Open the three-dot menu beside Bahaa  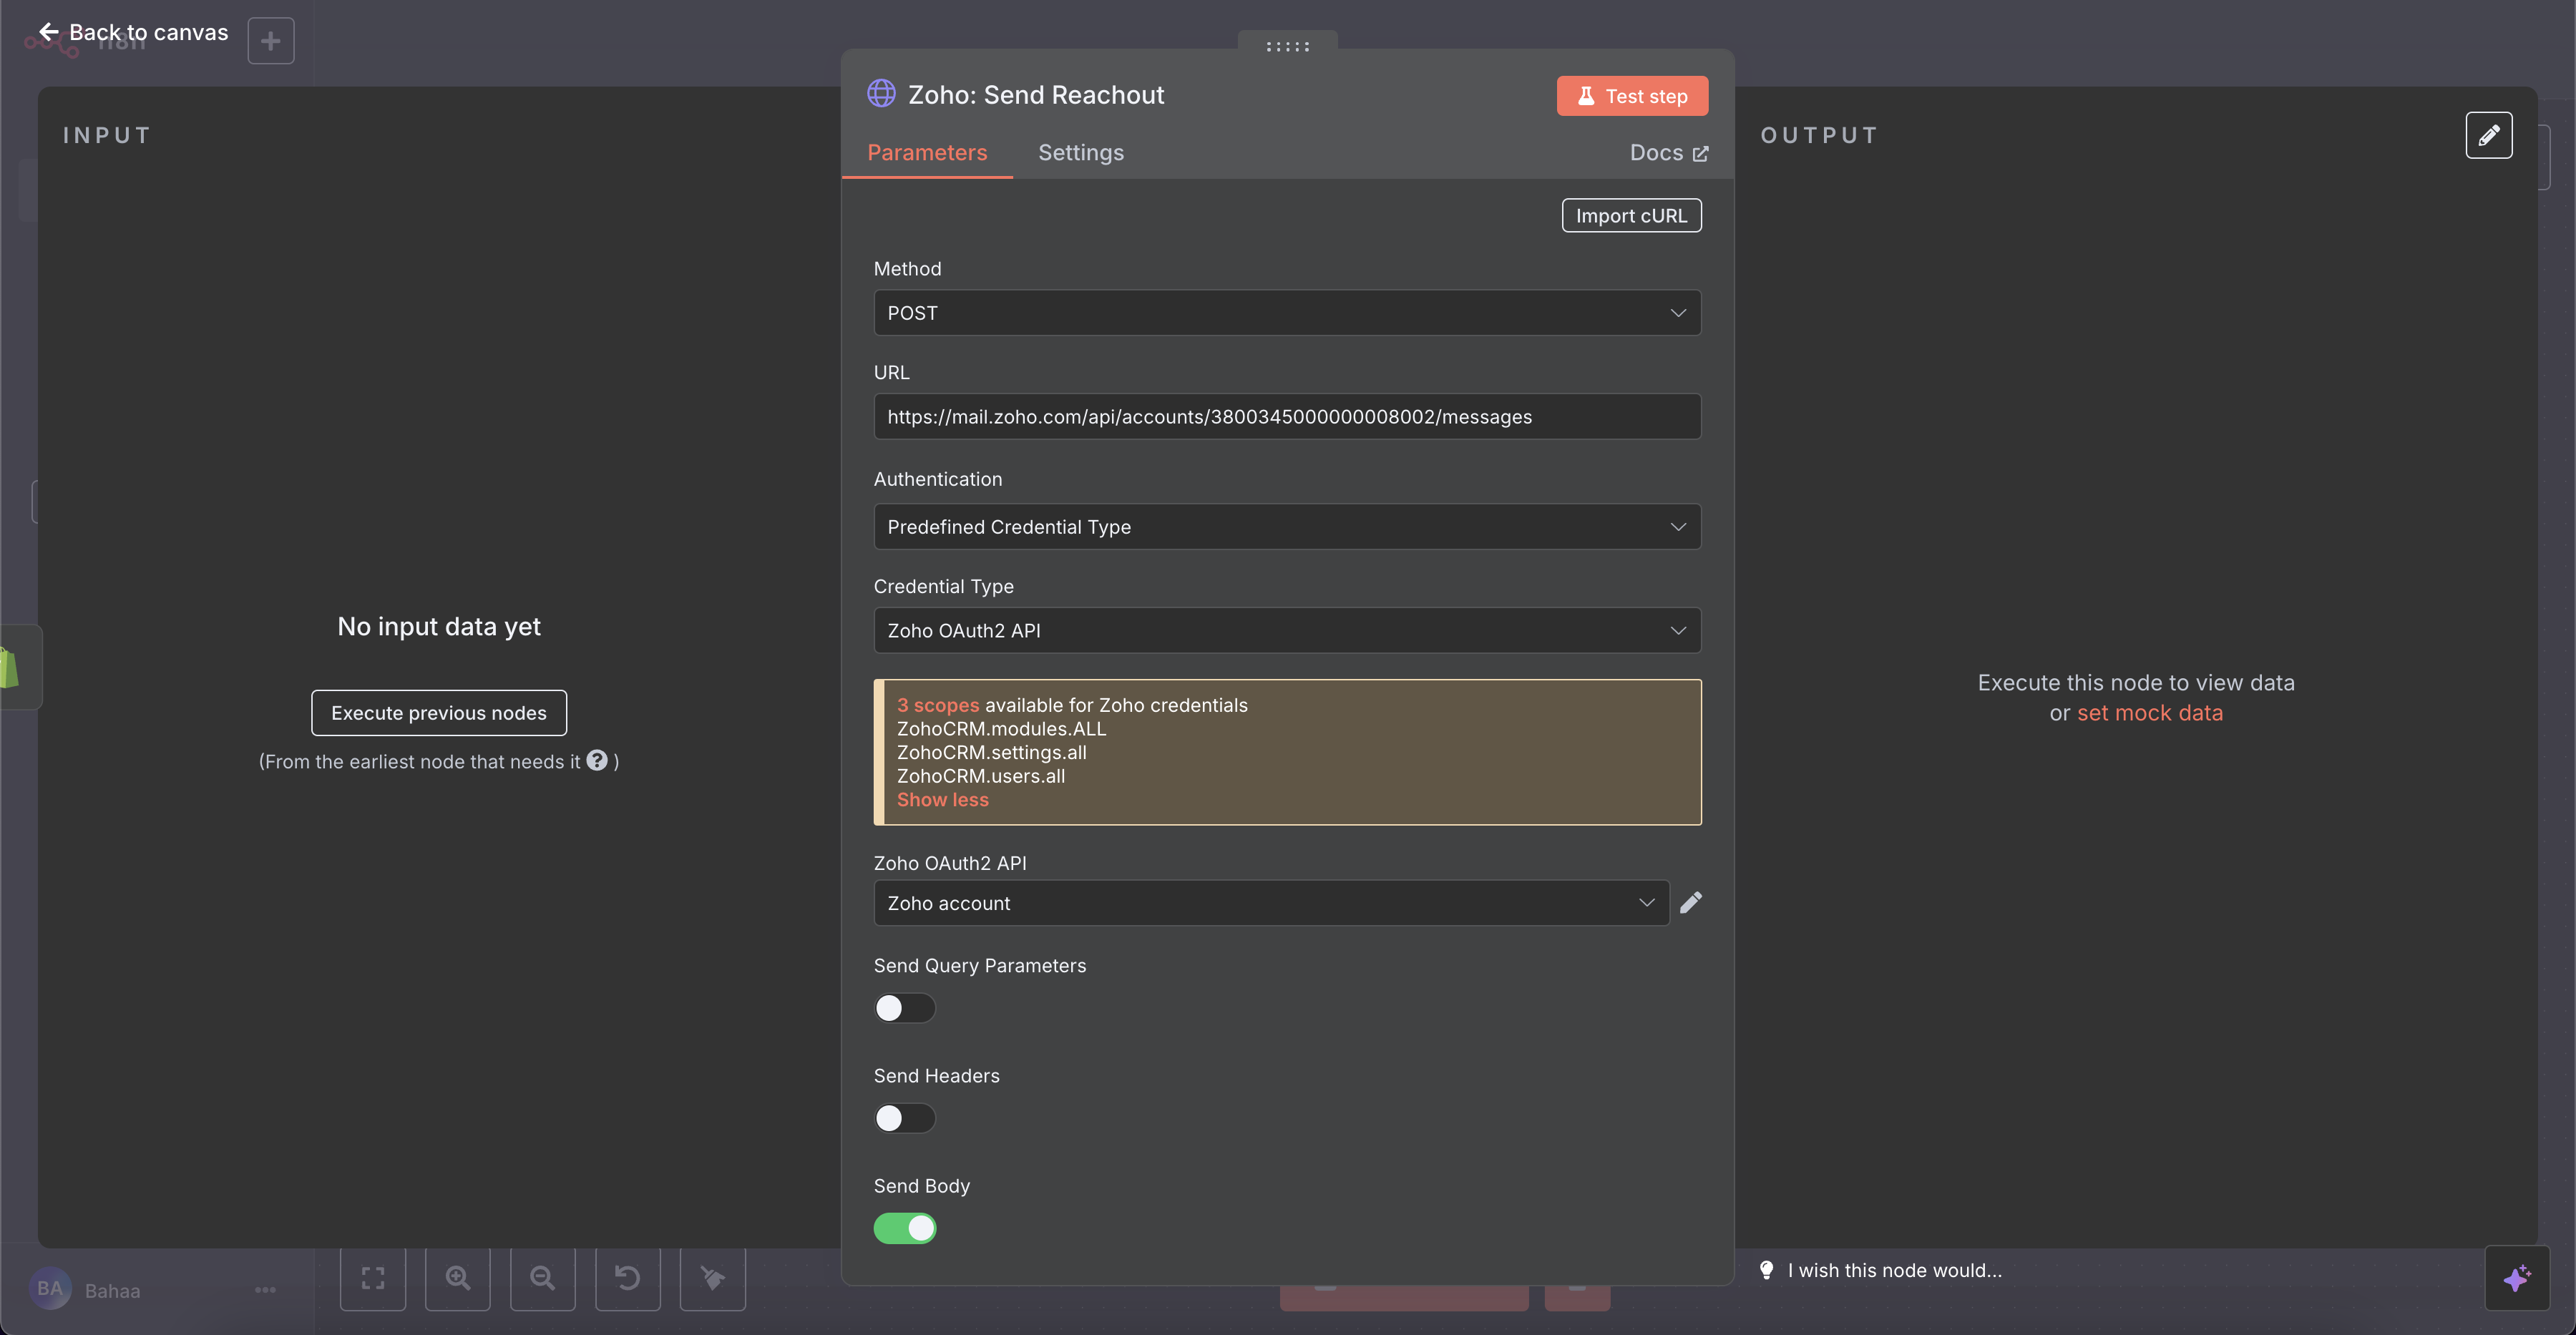pyautogui.click(x=265, y=1290)
